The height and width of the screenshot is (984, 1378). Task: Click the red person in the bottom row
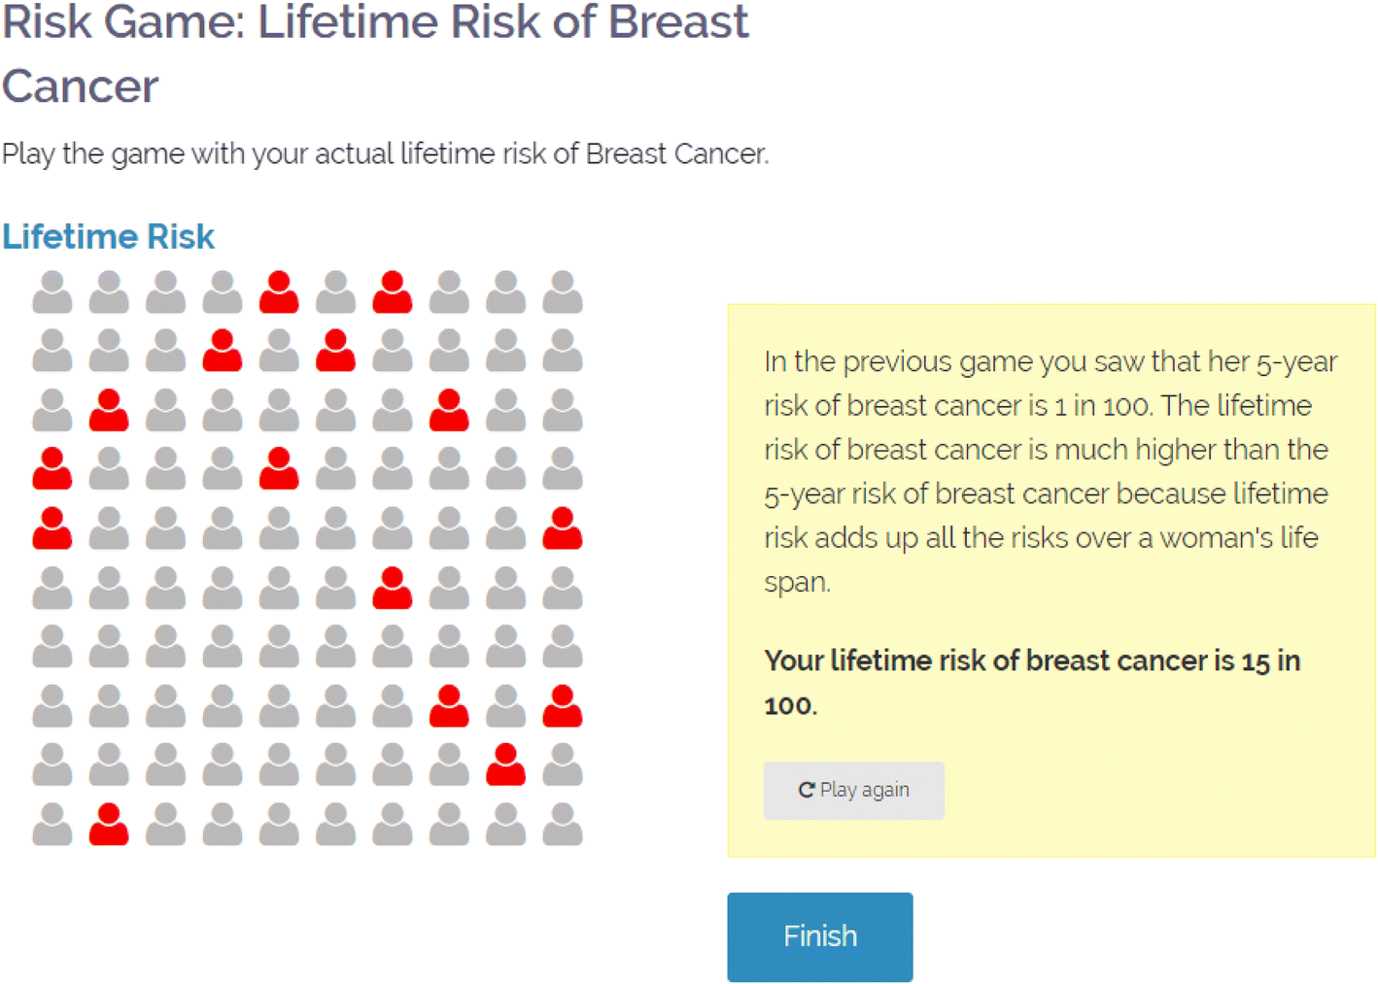click(x=109, y=825)
